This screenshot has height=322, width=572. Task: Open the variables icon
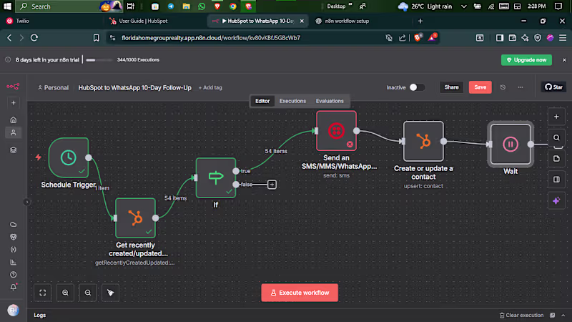pos(13,249)
